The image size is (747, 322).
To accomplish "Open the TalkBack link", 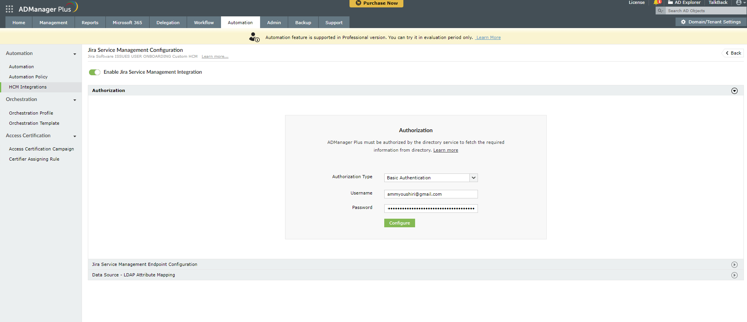I will [718, 2].
